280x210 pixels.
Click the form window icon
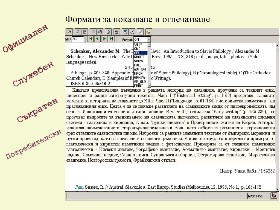click(125, 32)
